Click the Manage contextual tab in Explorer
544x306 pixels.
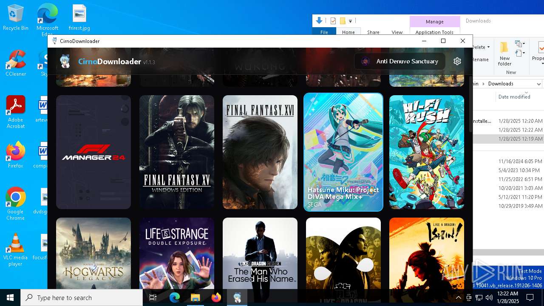pyautogui.click(x=435, y=22)
